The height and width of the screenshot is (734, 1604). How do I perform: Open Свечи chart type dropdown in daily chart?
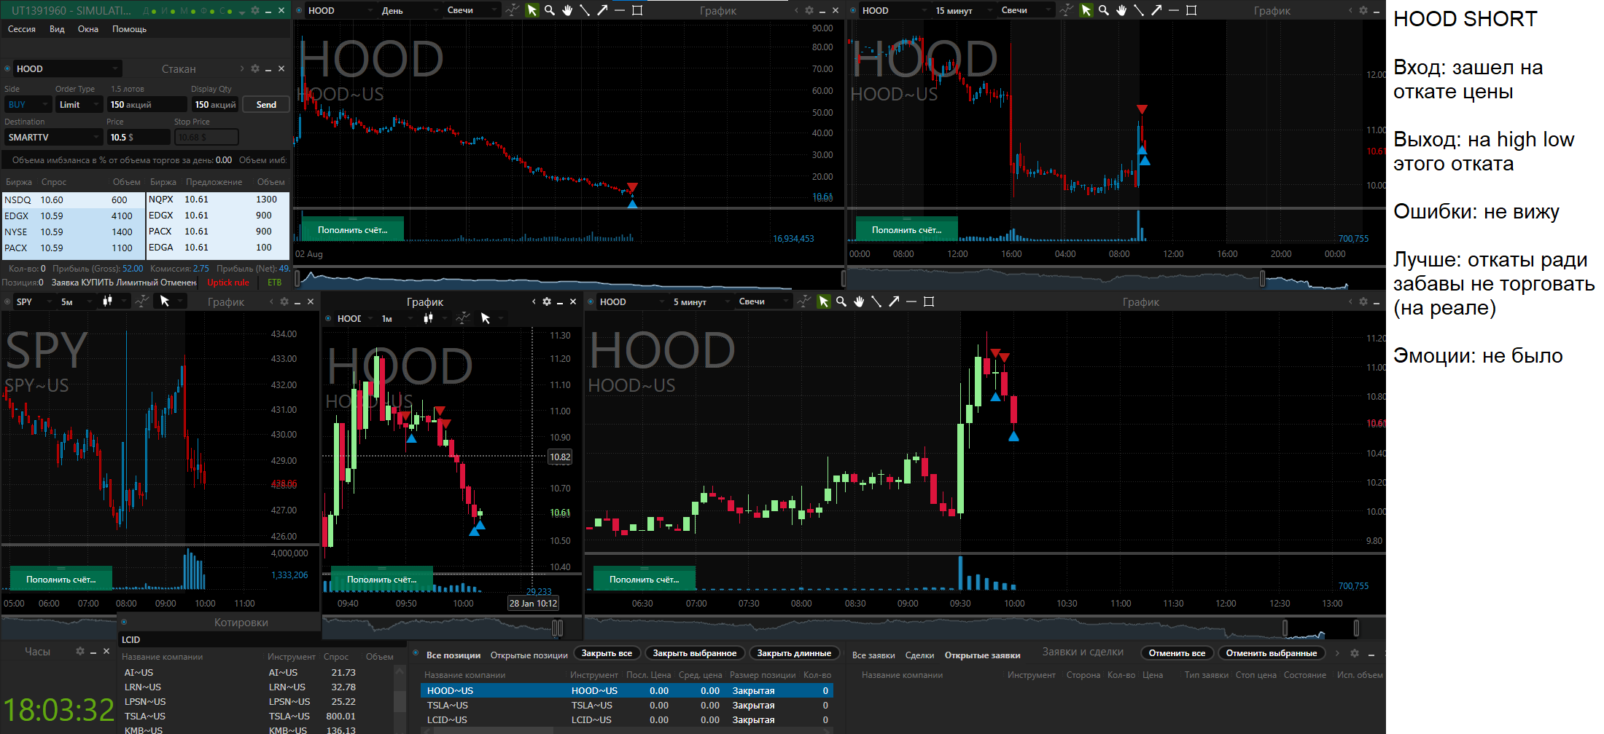(472, 10)
